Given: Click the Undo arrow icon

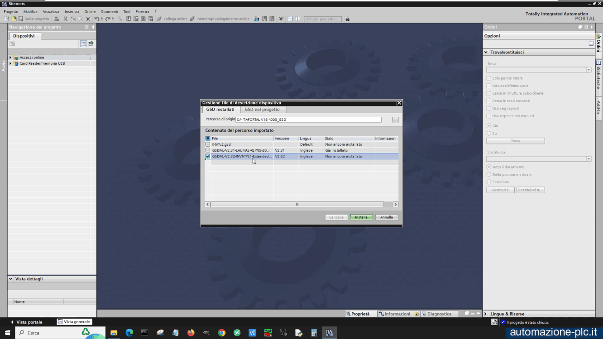Looking at the screenshot, I should pos(96,19).
